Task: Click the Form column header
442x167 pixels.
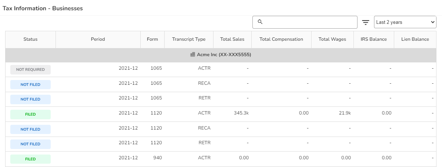Action: tap(152, 39)
